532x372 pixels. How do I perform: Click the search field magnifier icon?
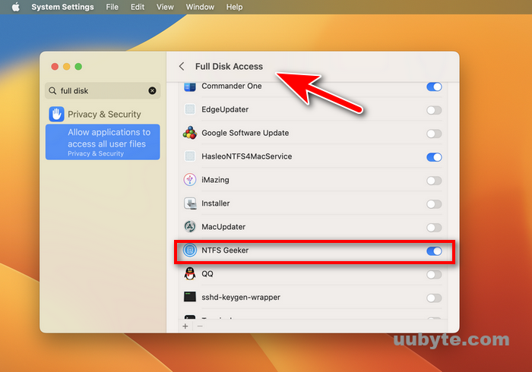point(52,91)
